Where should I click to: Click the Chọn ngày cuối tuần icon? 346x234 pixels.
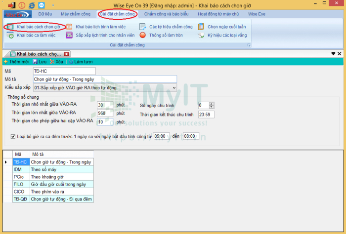[x=201, y=27]
